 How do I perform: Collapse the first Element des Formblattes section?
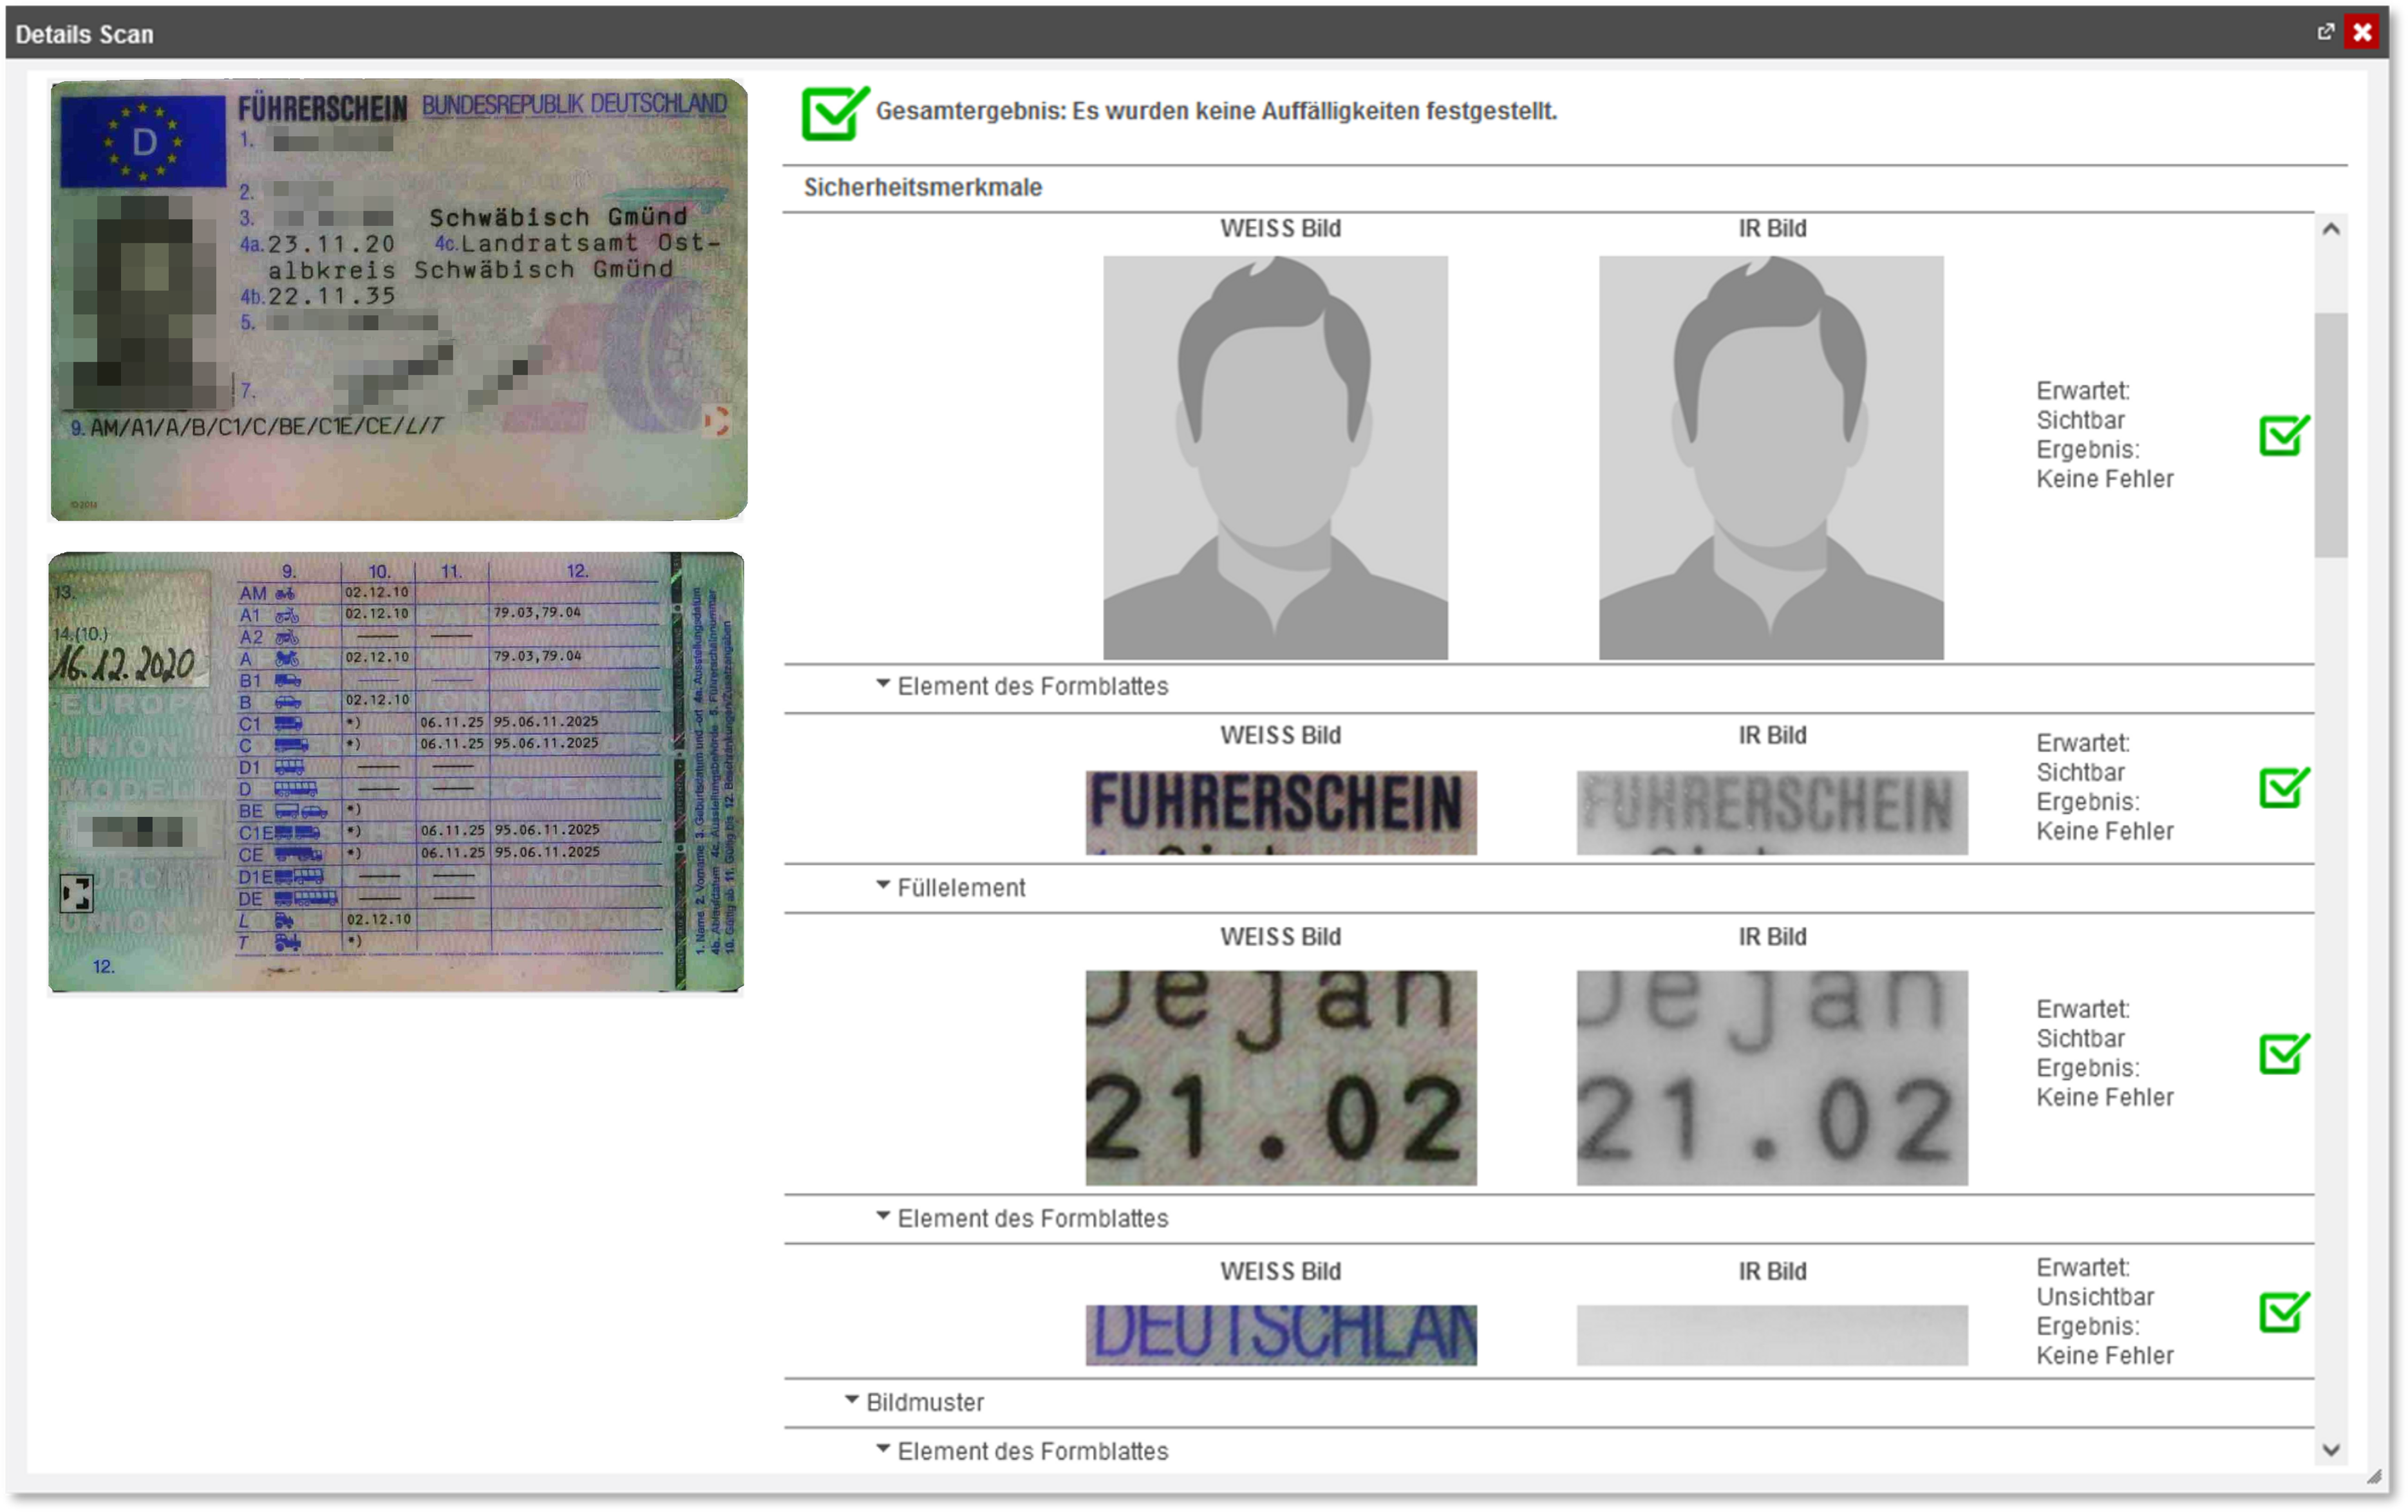pyautogui.click(x=883, y=685)
